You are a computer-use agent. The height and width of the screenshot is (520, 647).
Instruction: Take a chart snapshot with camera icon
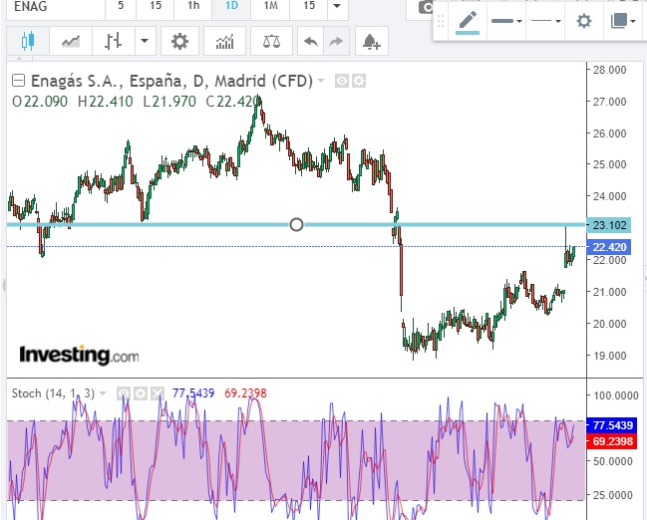tap(425, 7)
